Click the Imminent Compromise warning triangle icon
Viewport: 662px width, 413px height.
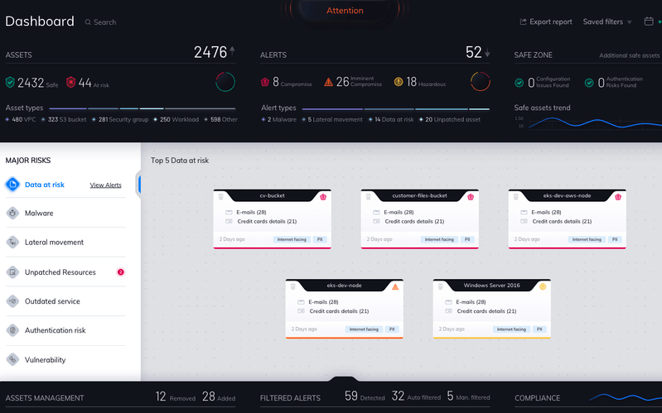pos(328,82)
